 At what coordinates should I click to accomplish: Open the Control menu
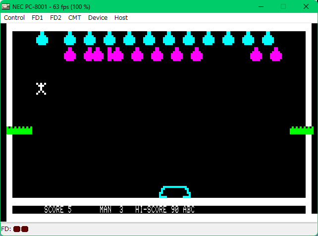pos(14,18)
